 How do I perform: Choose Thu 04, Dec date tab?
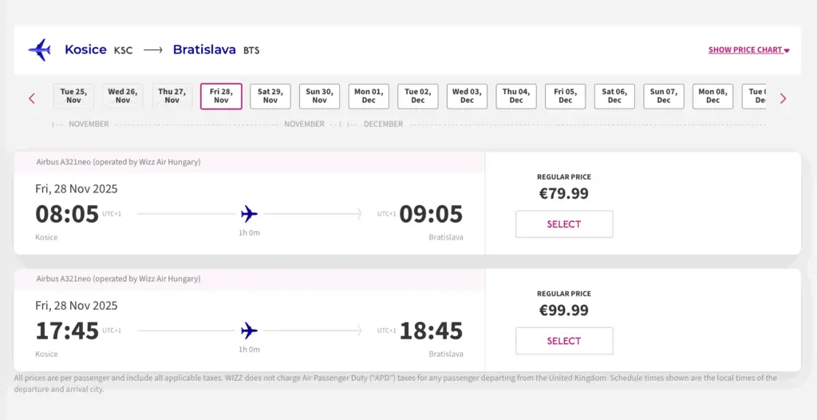click(x=516, y=96)
